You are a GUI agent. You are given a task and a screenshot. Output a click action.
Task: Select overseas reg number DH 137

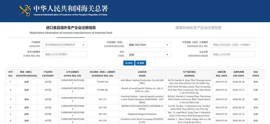point(103,99)
